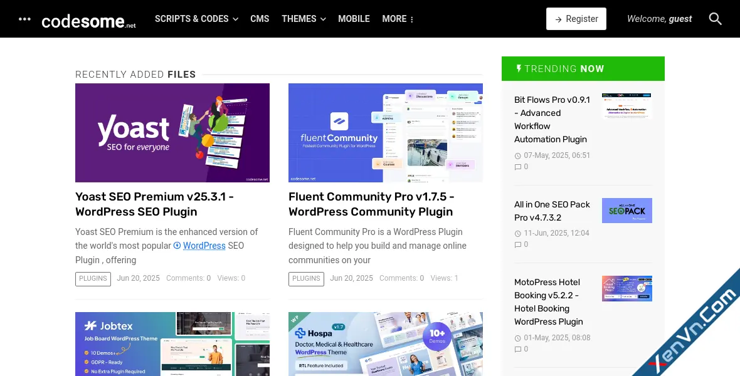The image size is (740, 376).
Task: Open the More menu
Action: point(398,19)
